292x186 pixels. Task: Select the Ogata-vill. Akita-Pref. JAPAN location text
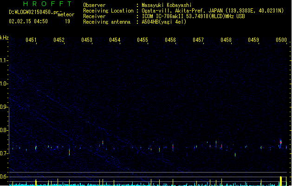tap(182, 11)
